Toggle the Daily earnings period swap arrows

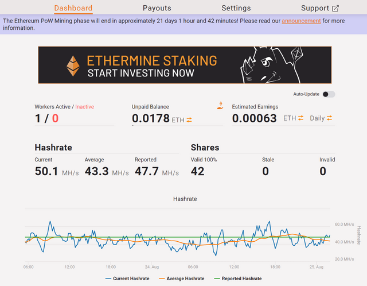pos(329,118)
